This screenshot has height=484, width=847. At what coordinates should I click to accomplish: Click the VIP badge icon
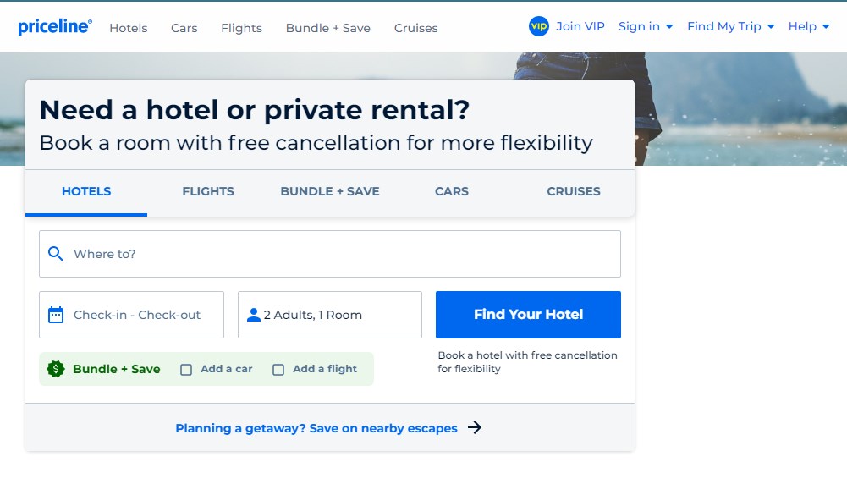click(539, 26)
